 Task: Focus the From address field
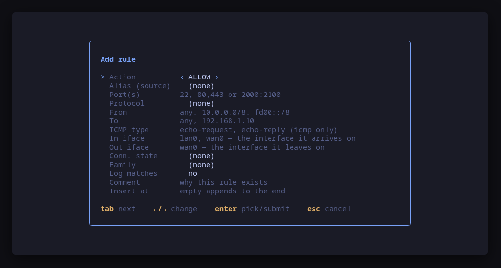234,112
